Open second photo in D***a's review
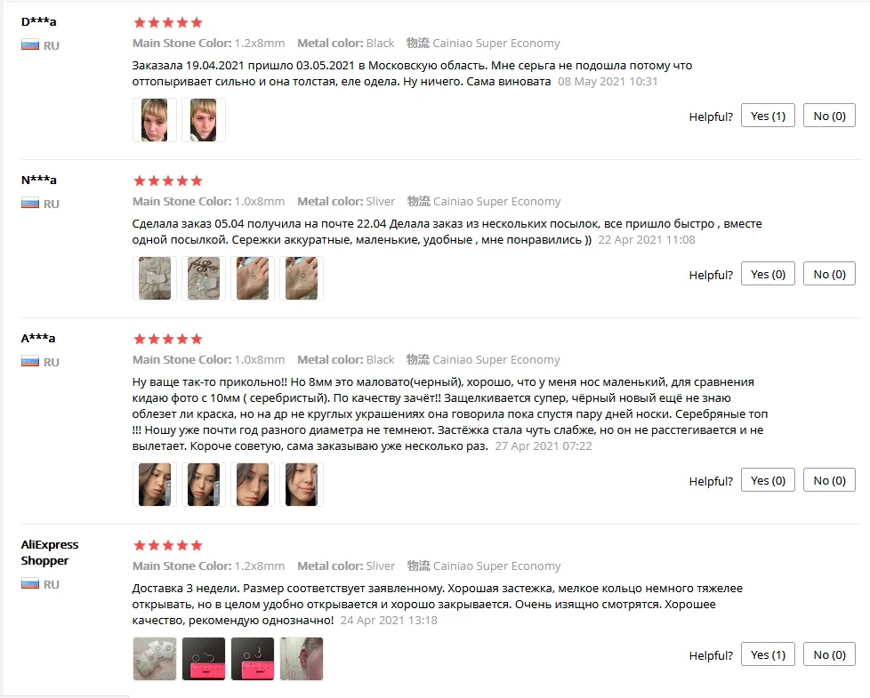The image size is (870, 698). (x=204, y=120)
